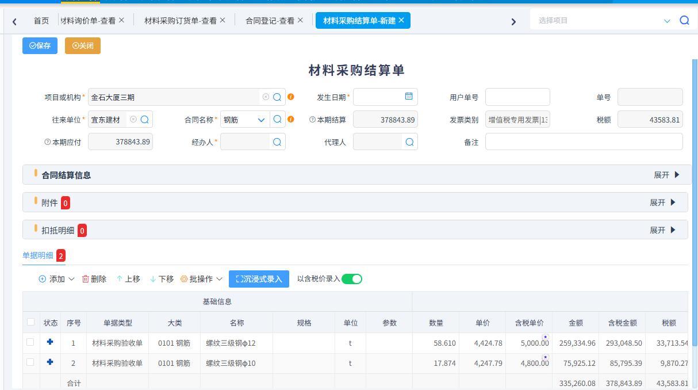The image size is (698, 390).
Task: Click the 上移 move-up icon
Action: pyautogui.click(x=118, y=278)
